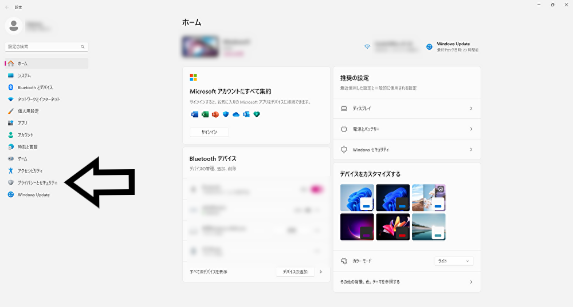Select the purple glow dark theme

click(357, 227)
